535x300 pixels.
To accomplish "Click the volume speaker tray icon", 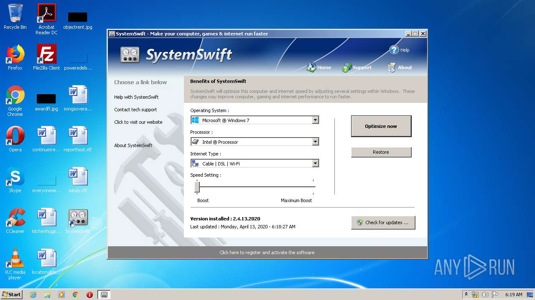I will (485, 295).
